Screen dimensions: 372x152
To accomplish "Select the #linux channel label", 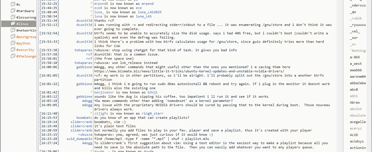I will point(23,24).
